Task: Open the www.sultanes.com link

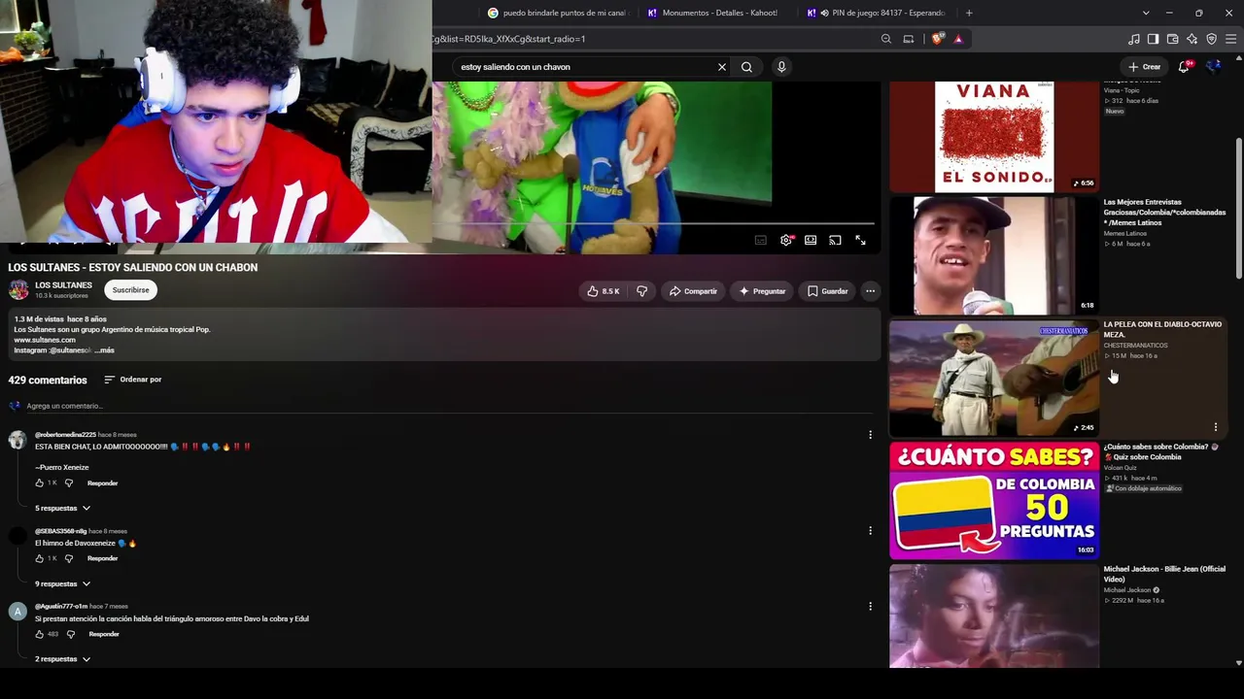Action: [45, 340]
